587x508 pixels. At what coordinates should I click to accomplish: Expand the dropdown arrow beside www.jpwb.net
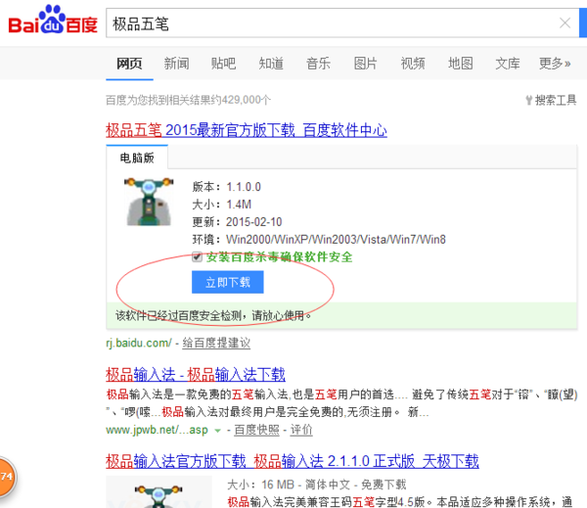click(217, 431)
